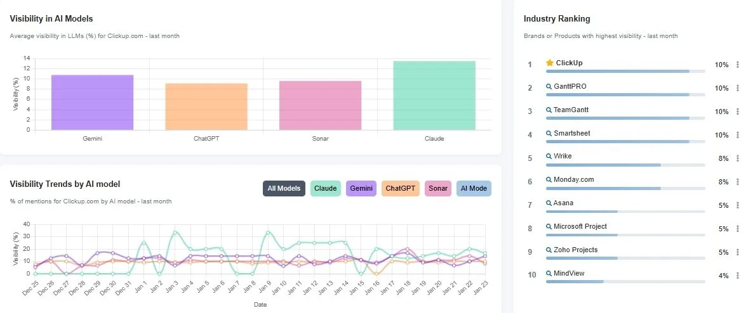Click ChatGPT's Jan 16 low data point
Image resolution: width=746 pixels, height=313 pixels.
[x=376, y=274]
